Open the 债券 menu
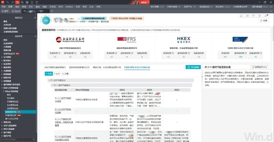 (x=17, y=7)
